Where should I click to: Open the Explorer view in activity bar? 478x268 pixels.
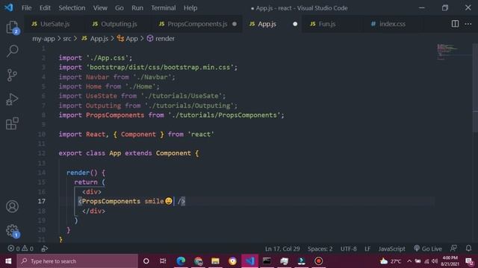pyautogui.click(x=12, y=28)
